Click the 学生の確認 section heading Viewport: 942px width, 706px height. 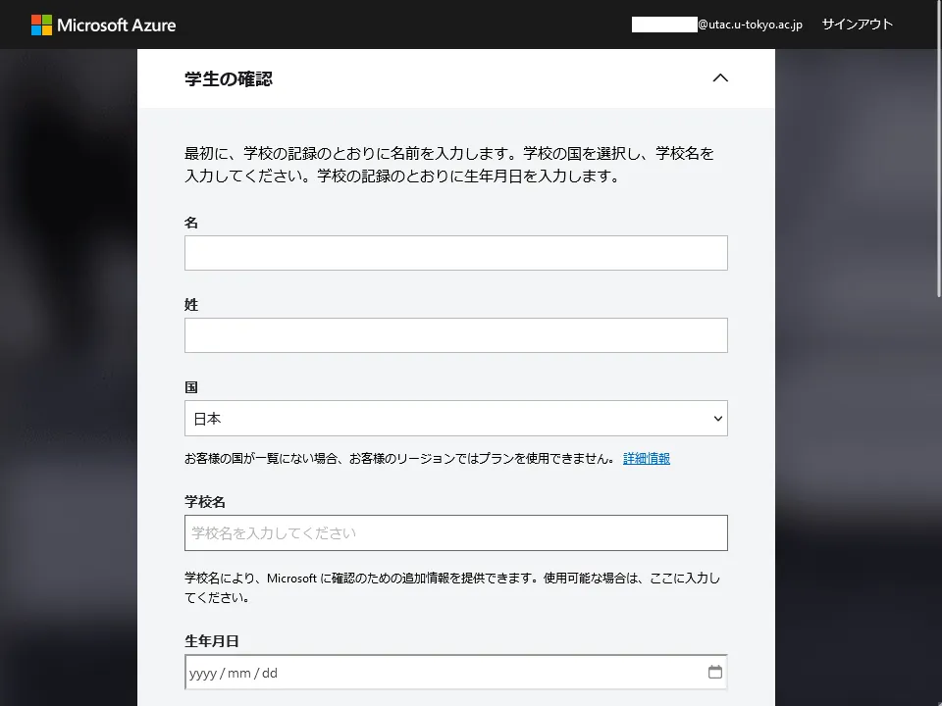pyautogui.click(x=229, y=79)
